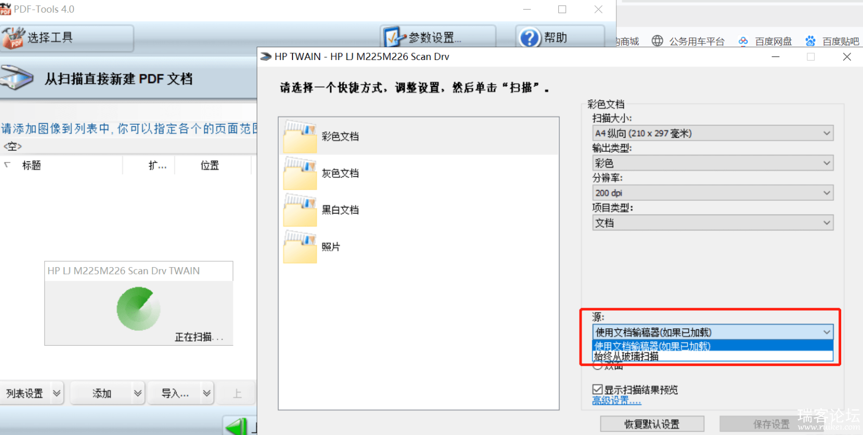
Task: Close the HP TWAIN dialog
Action: (847, 57)
